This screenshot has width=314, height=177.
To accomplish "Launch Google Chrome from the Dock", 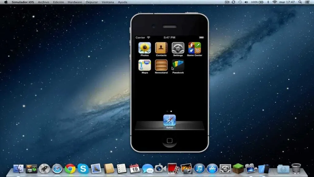I will pyautogui.click(x=70, y=169).
